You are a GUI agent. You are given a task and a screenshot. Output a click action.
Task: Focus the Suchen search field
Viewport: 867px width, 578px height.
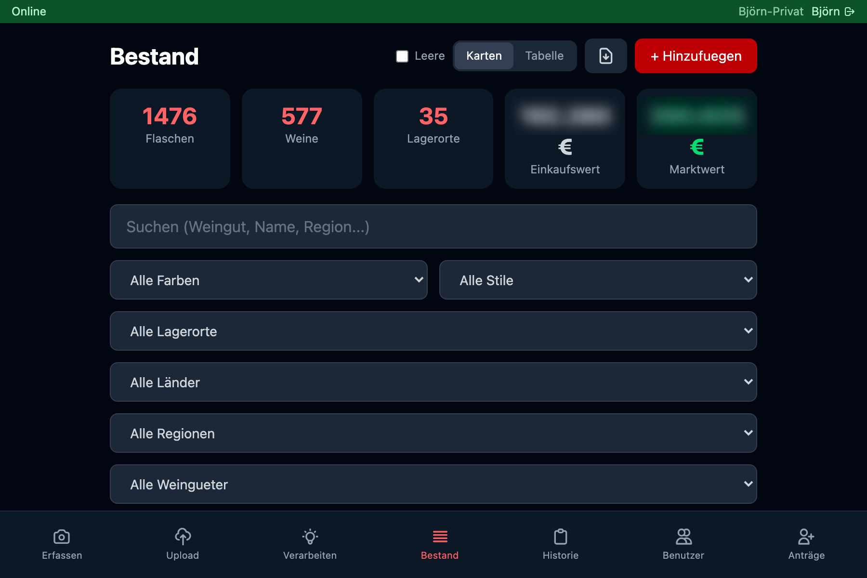click(x=433, y=226)
